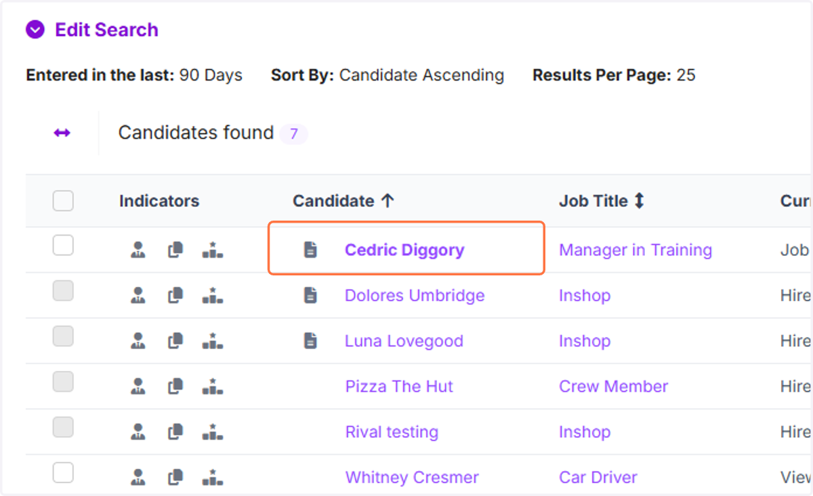The height and width of the screenshot is (496, 813).
Task: Collapse the Edit Search chevron icon
Action: click(35, 30)
